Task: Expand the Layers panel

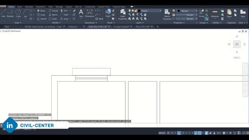Action: pos(140,23)
